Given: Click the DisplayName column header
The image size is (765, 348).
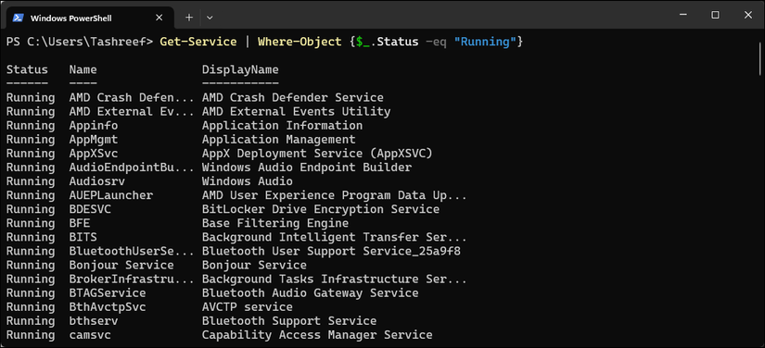Looking at the screenshot, I should click(240, 69).
